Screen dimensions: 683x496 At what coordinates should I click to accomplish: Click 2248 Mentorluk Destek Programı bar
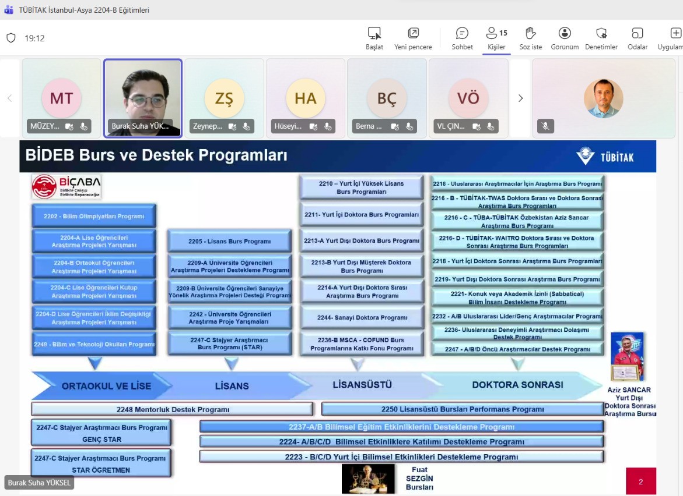[173, 409]
